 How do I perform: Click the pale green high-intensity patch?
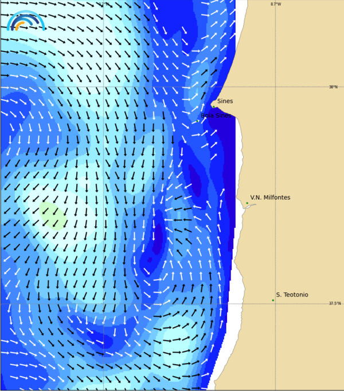click(53, 216)
